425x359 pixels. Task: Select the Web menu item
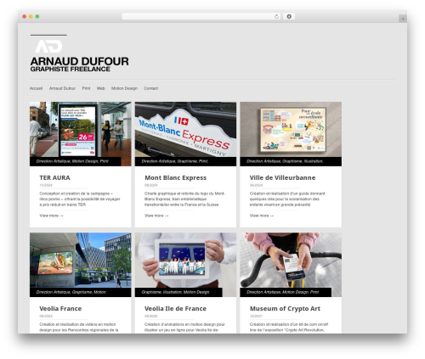(100, 88)
